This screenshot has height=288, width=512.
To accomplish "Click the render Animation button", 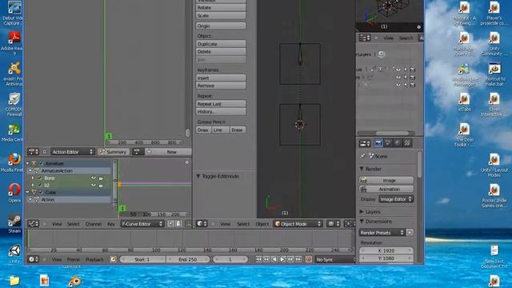I will (386, 189).
